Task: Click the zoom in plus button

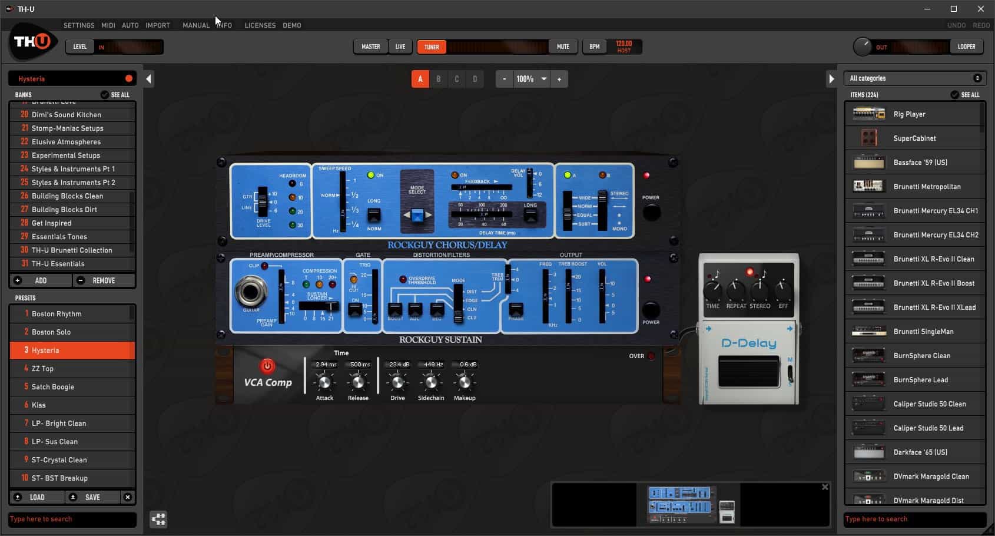Action: pyautogui.click(x=559, y=79)
